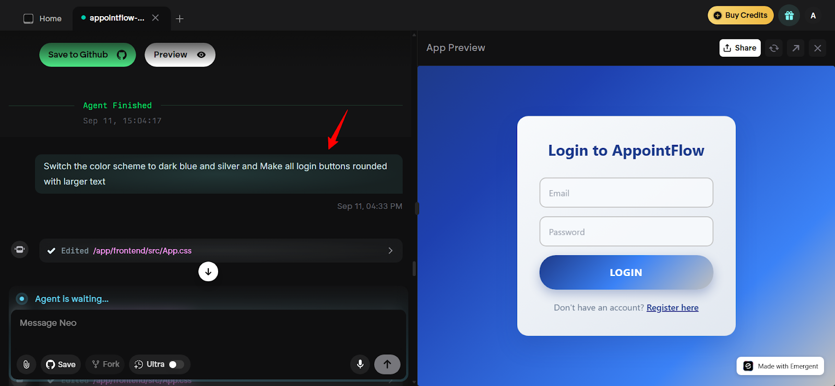This screenshot has height=386, width=835.
Task: Click the Agent Finished status text
Action: click(x=117, y=105)
